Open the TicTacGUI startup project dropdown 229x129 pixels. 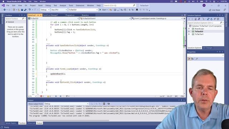(83, 10)
